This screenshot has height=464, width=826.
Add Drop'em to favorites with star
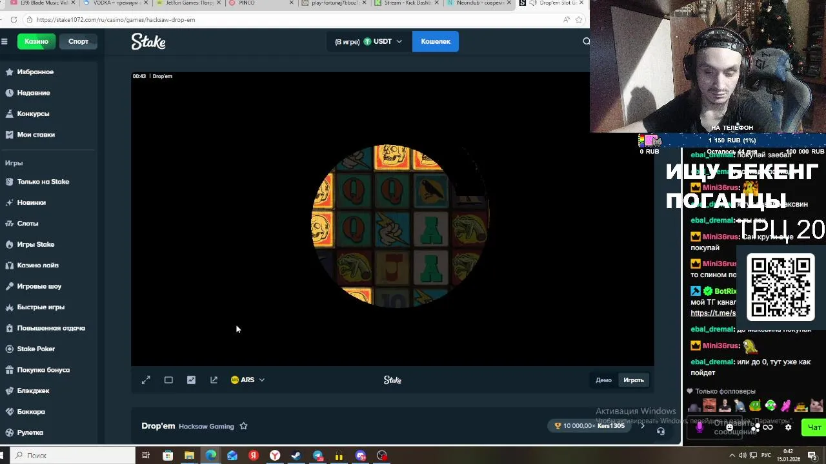click(243, 426)
